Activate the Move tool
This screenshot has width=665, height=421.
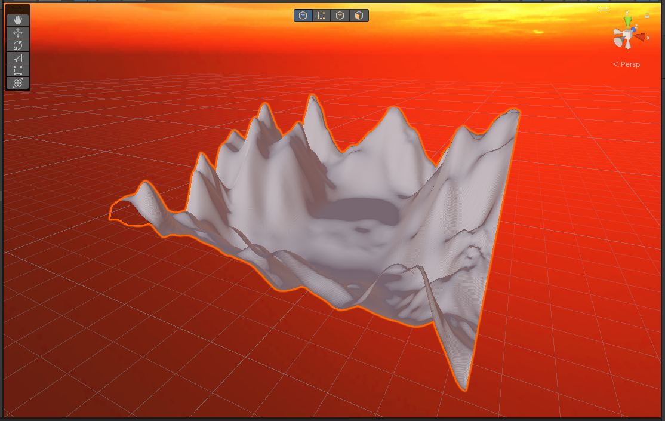18,33
